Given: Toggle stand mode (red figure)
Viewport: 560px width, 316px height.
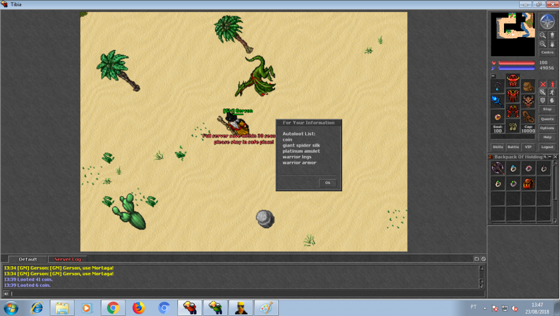Looking at the screenshot, I should coord(553,84).
